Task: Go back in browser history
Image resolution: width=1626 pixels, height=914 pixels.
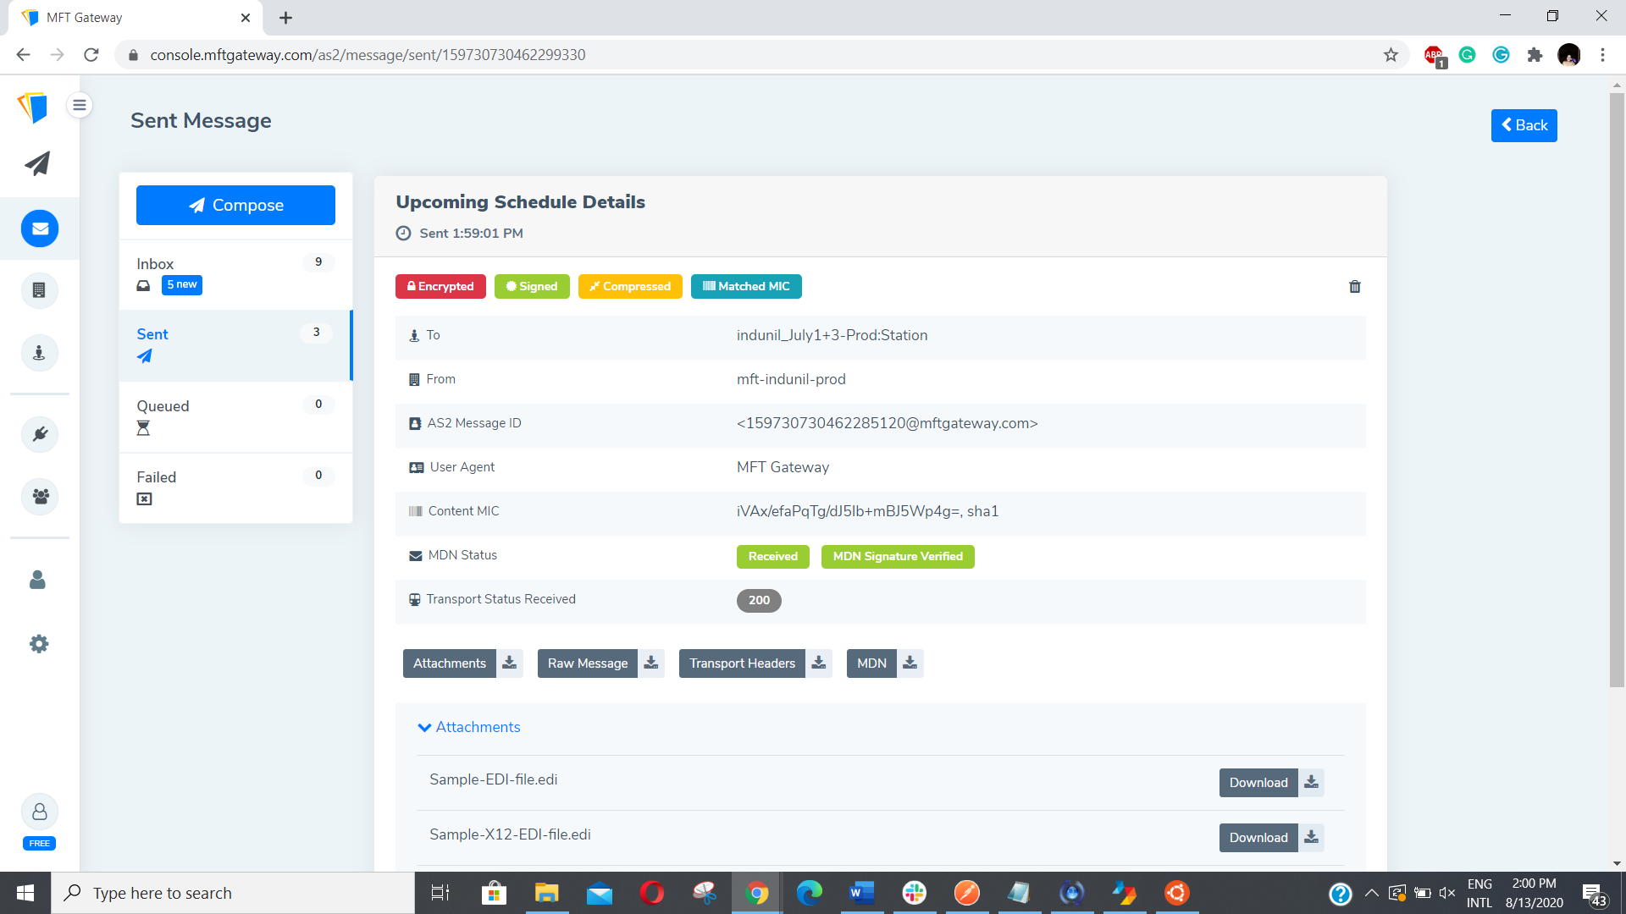Action: click(23, 55)
